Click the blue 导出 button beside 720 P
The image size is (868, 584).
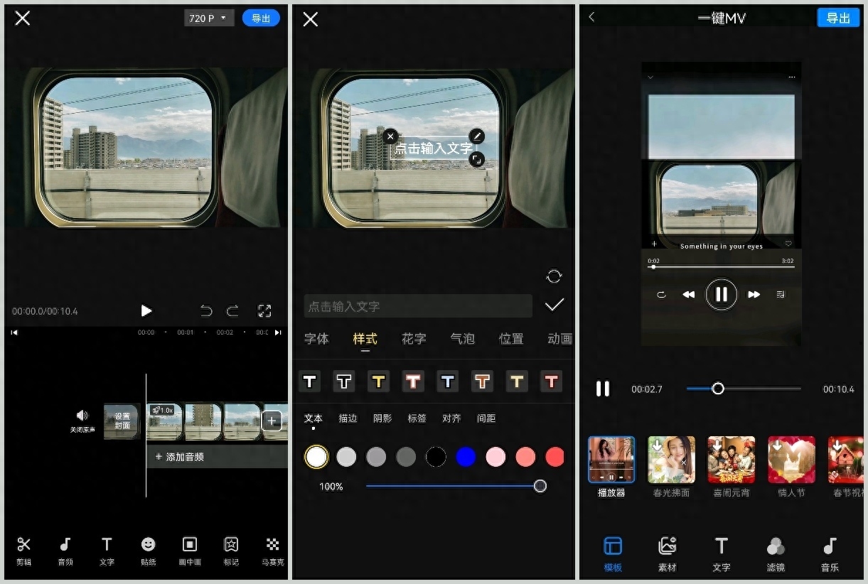coord(261,18)
